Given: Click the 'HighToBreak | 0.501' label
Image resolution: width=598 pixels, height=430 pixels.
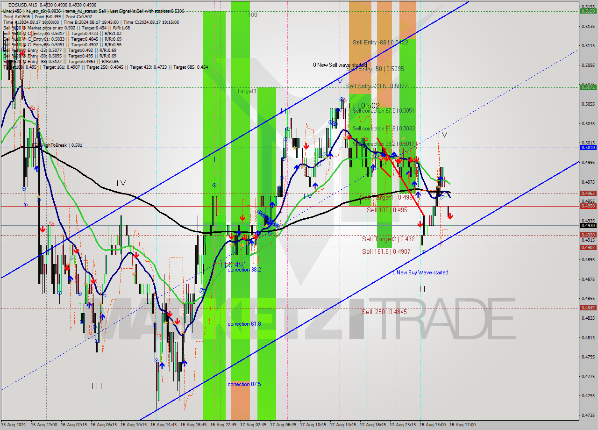Looking at the screenshot, I should [x=57, y=145].
